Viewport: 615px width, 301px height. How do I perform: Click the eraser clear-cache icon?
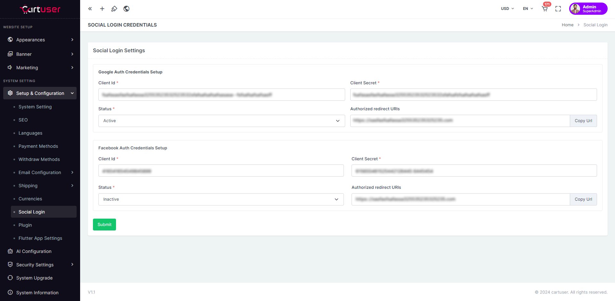pos(114,9)
